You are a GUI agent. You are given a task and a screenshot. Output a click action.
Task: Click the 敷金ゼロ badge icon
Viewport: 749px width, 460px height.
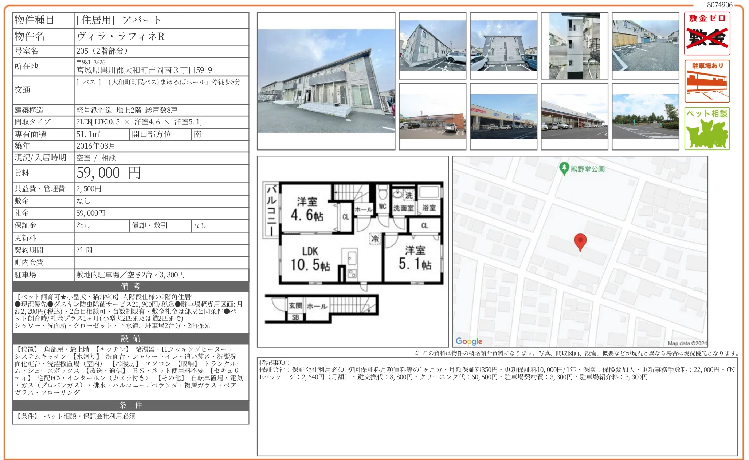pyautogui.click(x=707, y=33)
